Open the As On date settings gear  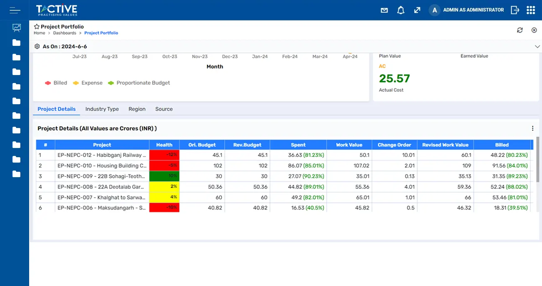tap(37, 46)
